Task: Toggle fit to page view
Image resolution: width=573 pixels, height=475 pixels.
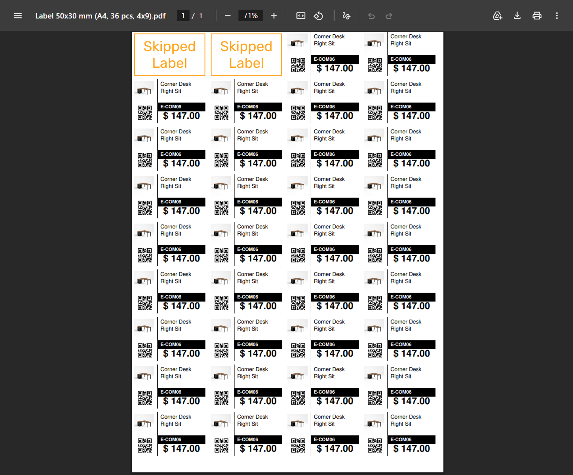Action: 301,16
